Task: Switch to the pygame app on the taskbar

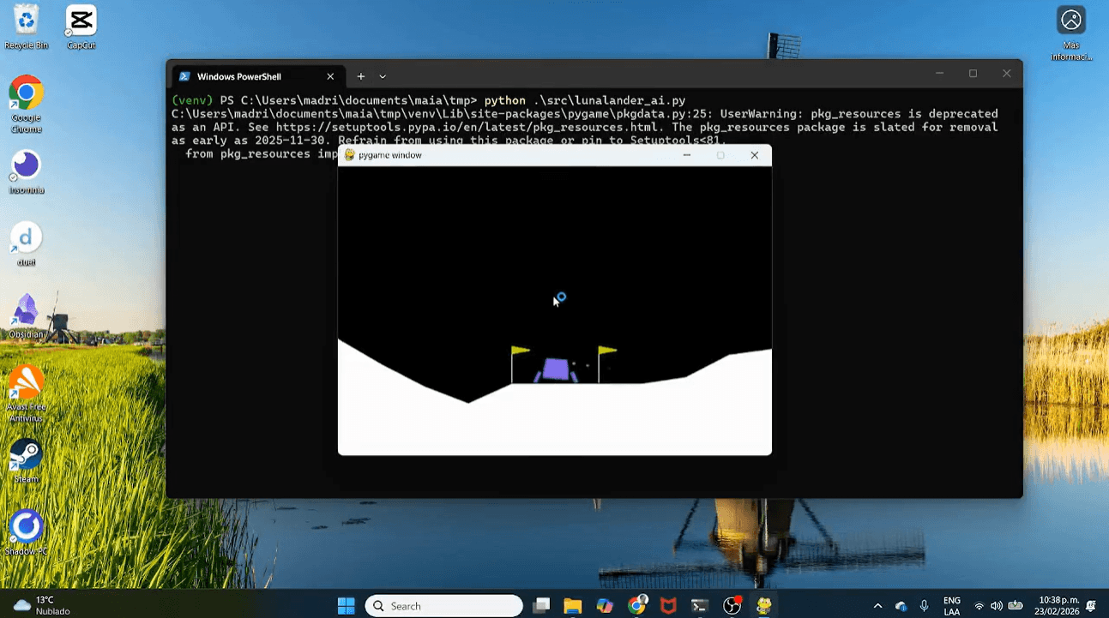Action: 762,605
